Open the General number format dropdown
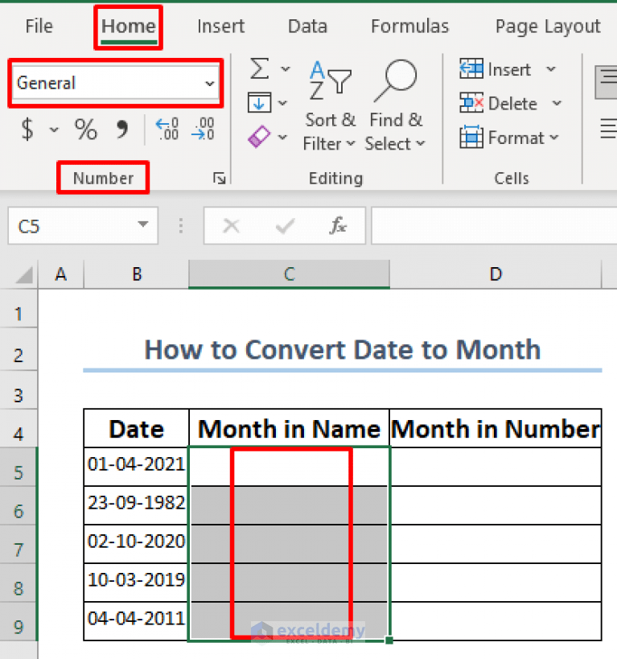 (x=209, y=82)
